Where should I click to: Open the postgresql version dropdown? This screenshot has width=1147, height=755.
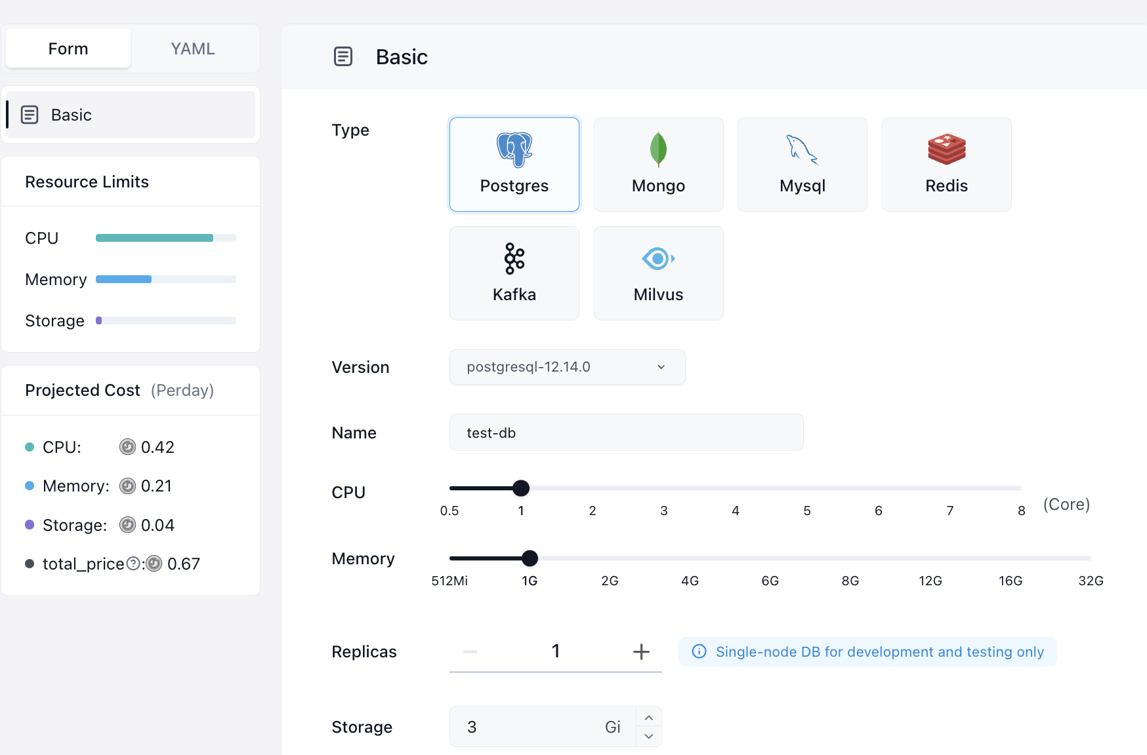(567, 367)
